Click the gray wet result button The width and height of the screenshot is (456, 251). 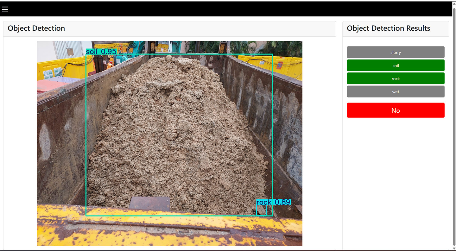[396, 92]
